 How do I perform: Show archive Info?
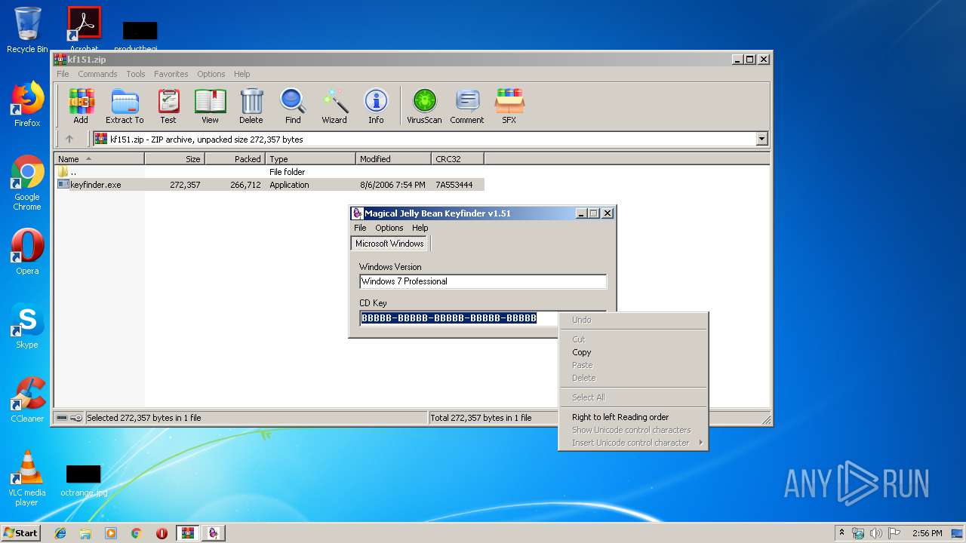(x=376, y=106)
